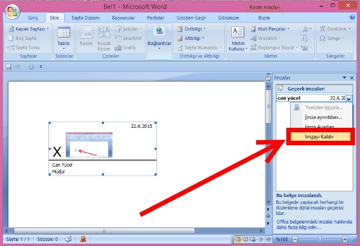
Task: Switch to Web Layout view
Action: point(253,240)
